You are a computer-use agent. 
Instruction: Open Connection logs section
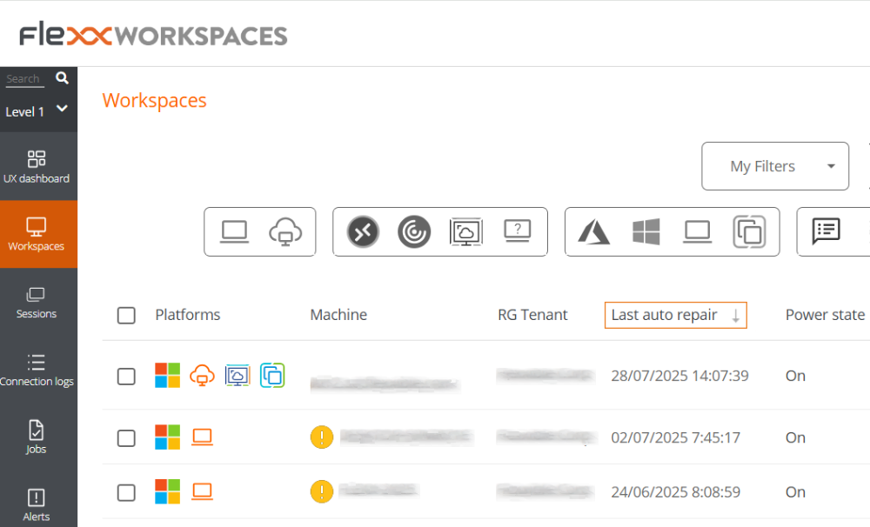[x=37, y=370]
